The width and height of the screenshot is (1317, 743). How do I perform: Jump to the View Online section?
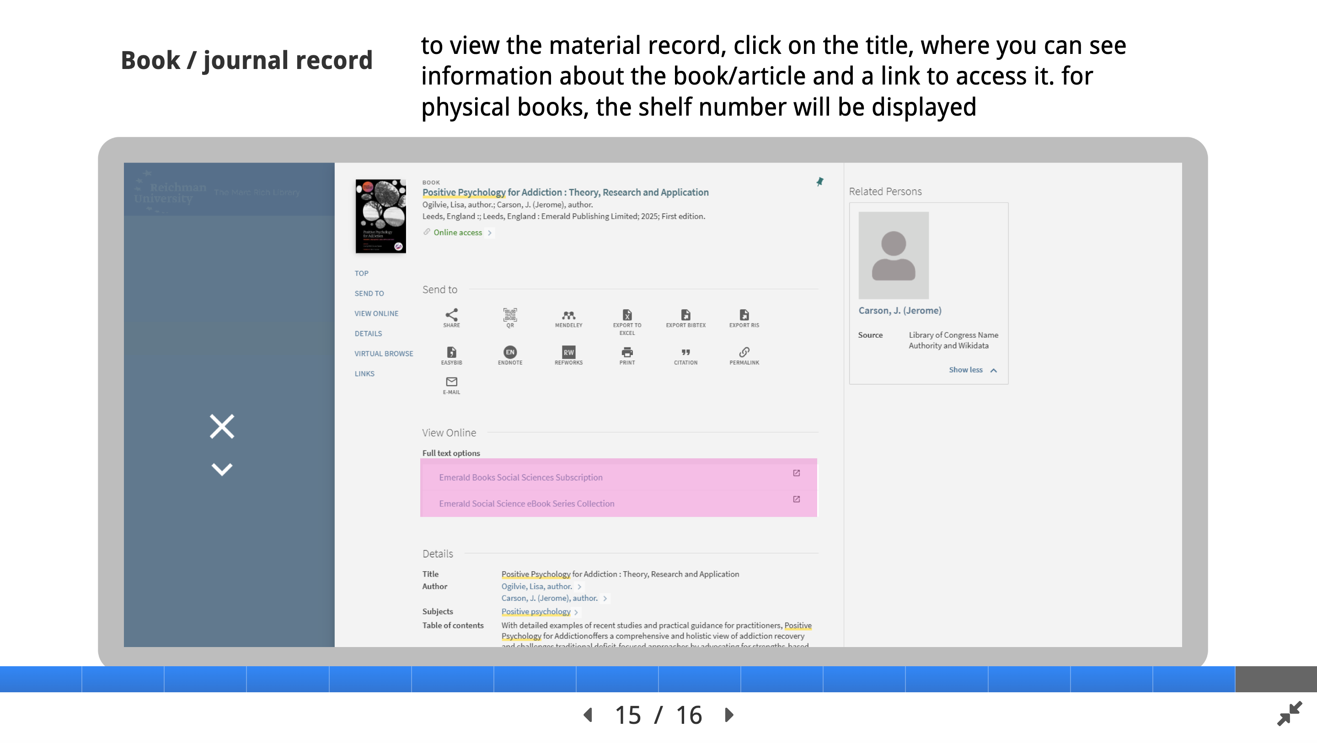tap(376, 313)
